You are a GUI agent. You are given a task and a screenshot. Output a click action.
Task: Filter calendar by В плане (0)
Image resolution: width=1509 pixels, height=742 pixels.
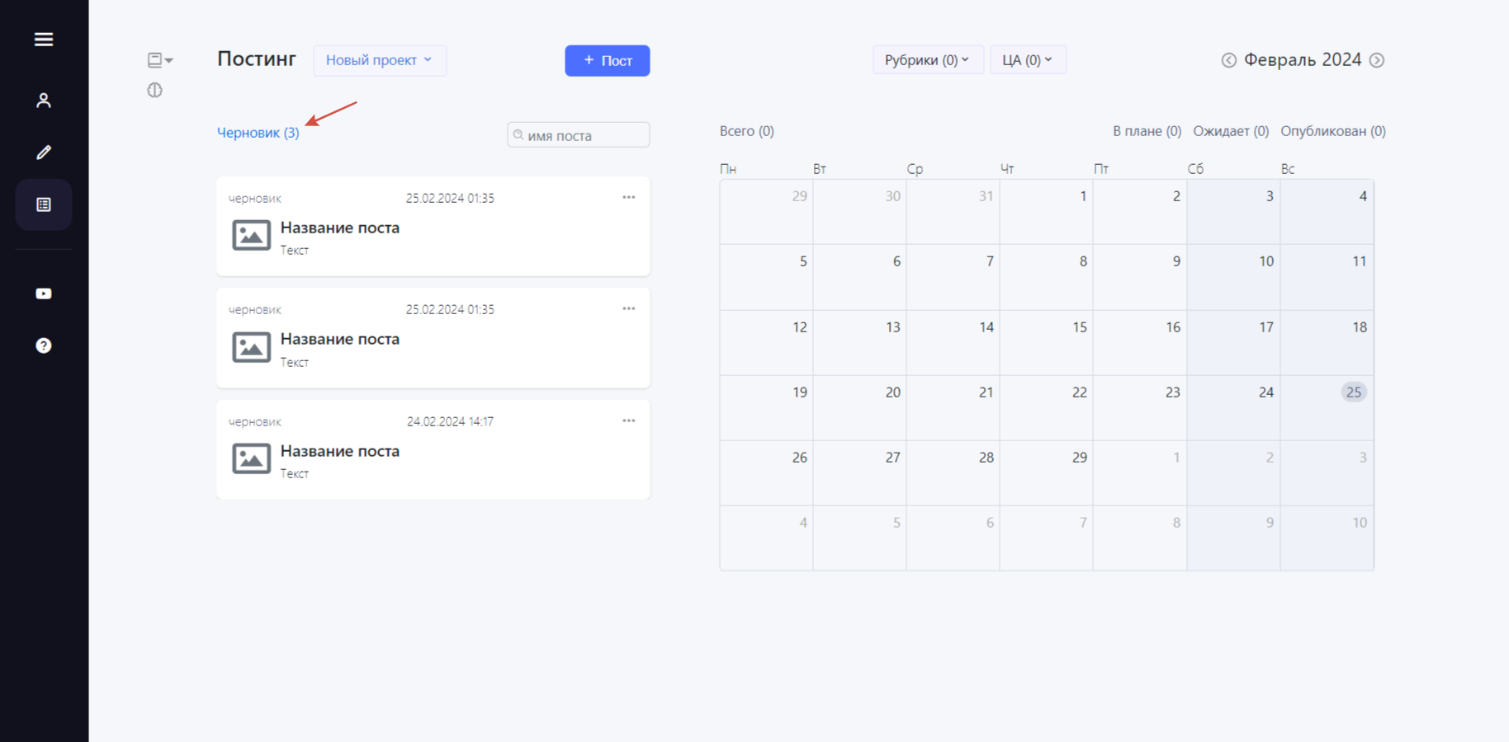point(1147,131)
